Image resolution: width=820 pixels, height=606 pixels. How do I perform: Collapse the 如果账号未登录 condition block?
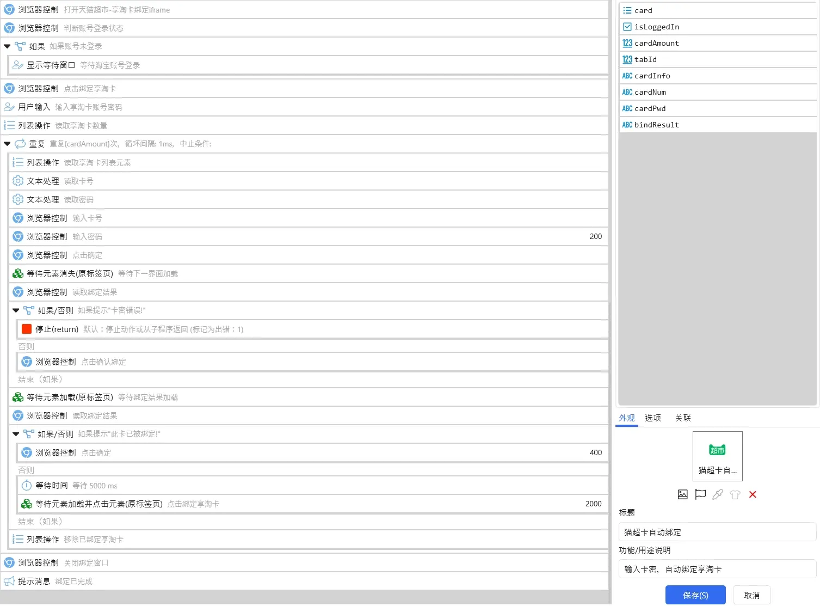(7, 46)
